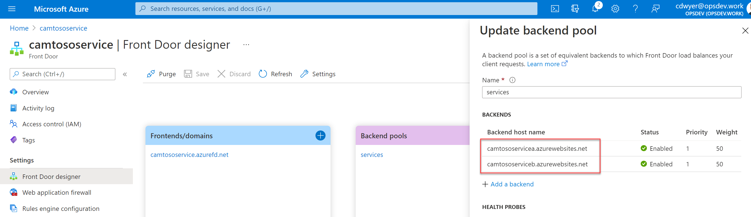Open the feedback icon in the header
This screenshot has width=751, height=217.
click(x=655, y=9)
